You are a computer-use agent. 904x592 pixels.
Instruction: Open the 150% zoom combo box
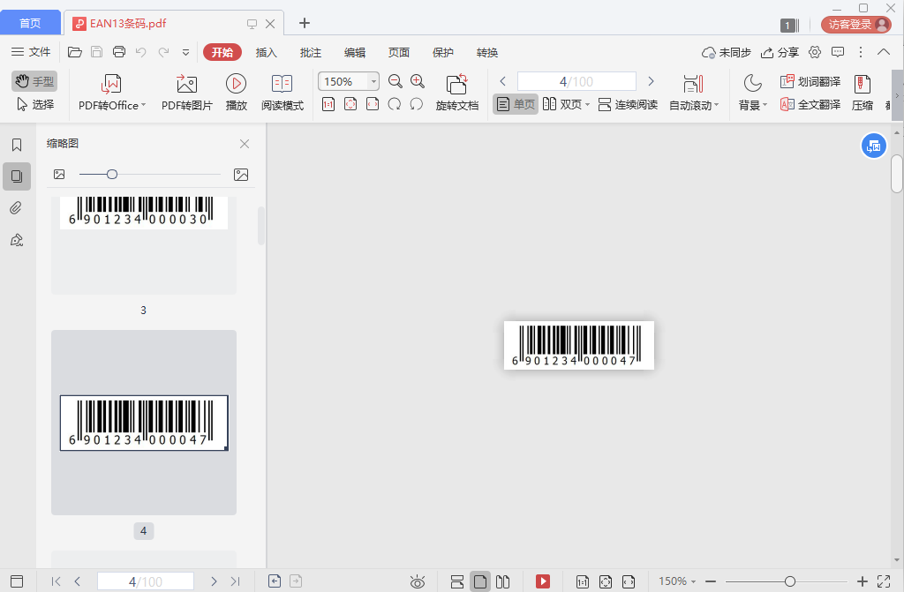click(x=348, y=81)
